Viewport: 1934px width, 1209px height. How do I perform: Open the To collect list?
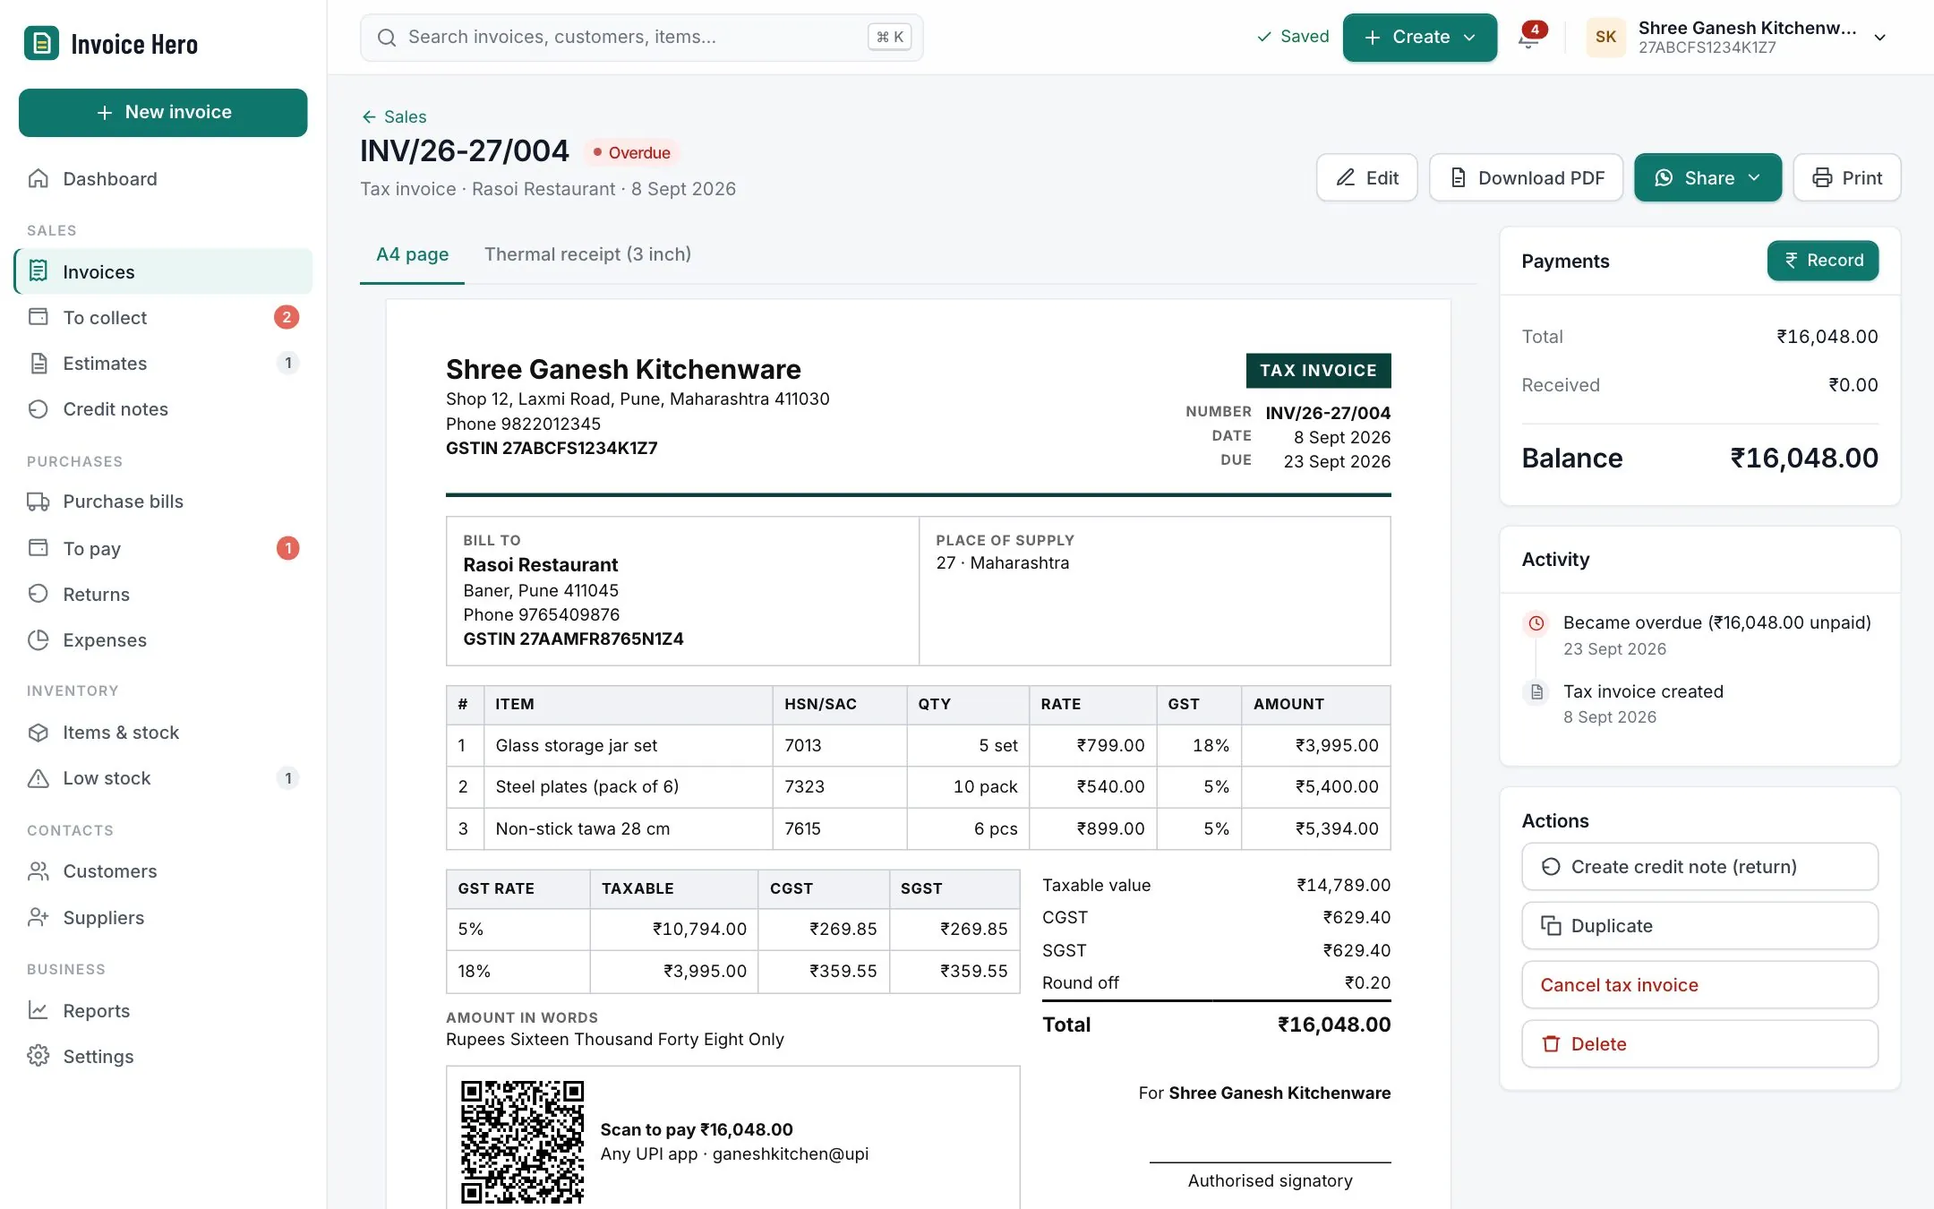163,318
